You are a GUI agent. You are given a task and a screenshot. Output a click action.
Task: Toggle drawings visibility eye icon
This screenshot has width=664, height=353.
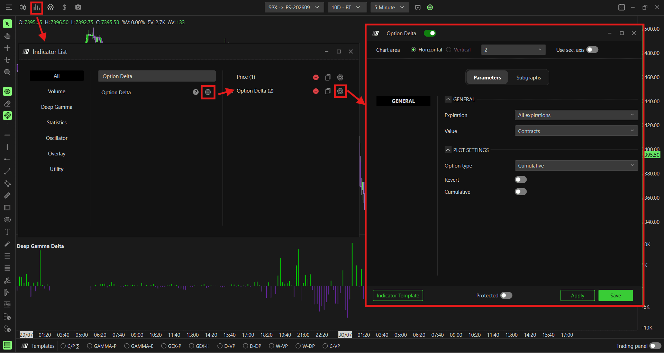click(x=7, y=91)
